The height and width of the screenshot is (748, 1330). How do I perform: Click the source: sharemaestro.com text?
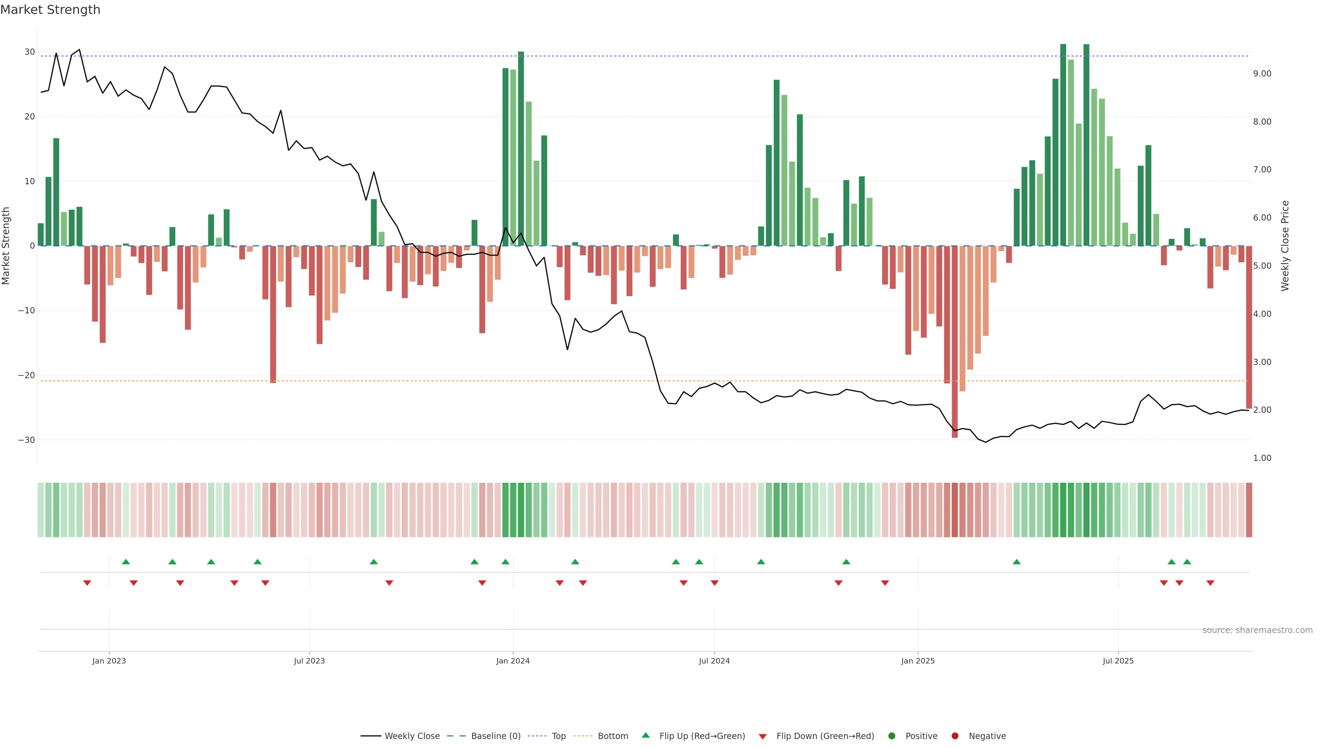(x=1257, y=630)
